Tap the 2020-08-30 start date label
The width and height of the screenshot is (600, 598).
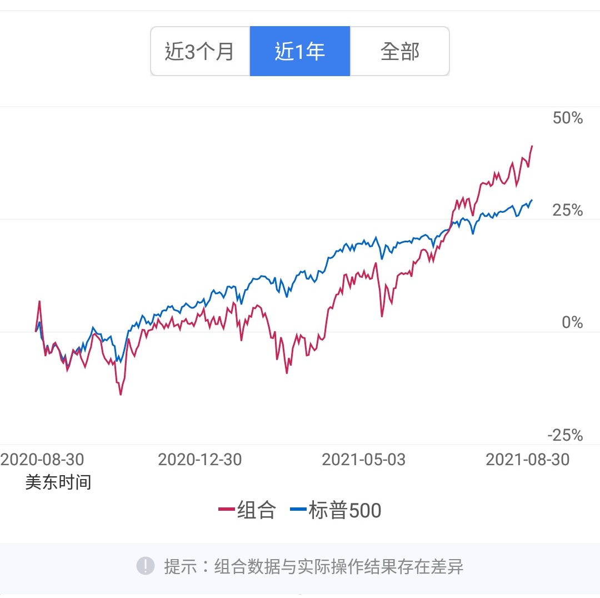click(x=42, y=460)
